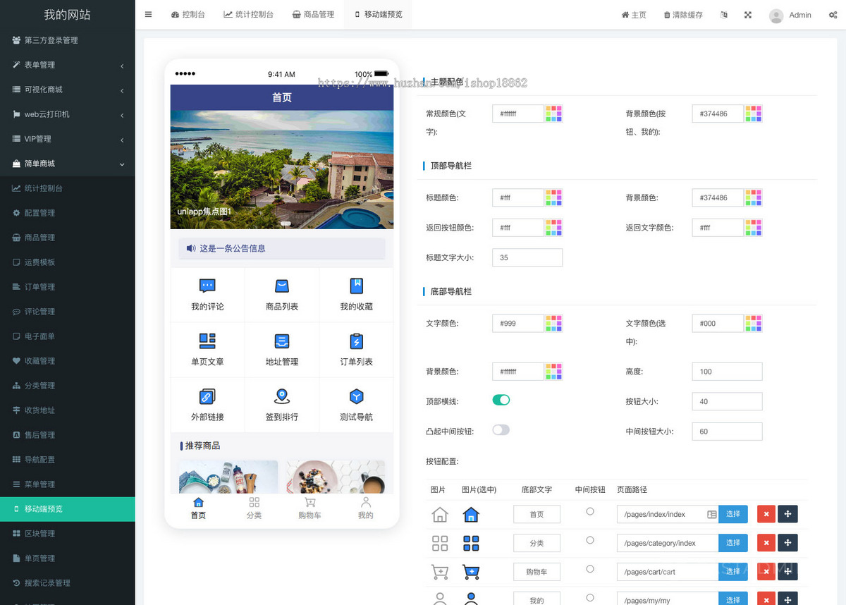Disable the 顶部横线 toggle
The width and height of the screenshot is (846, 605).
pos(501,399)
